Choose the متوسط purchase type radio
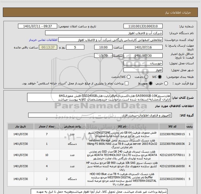The width and height of the screenshot is (201, 194). click(x=151, y=84)
